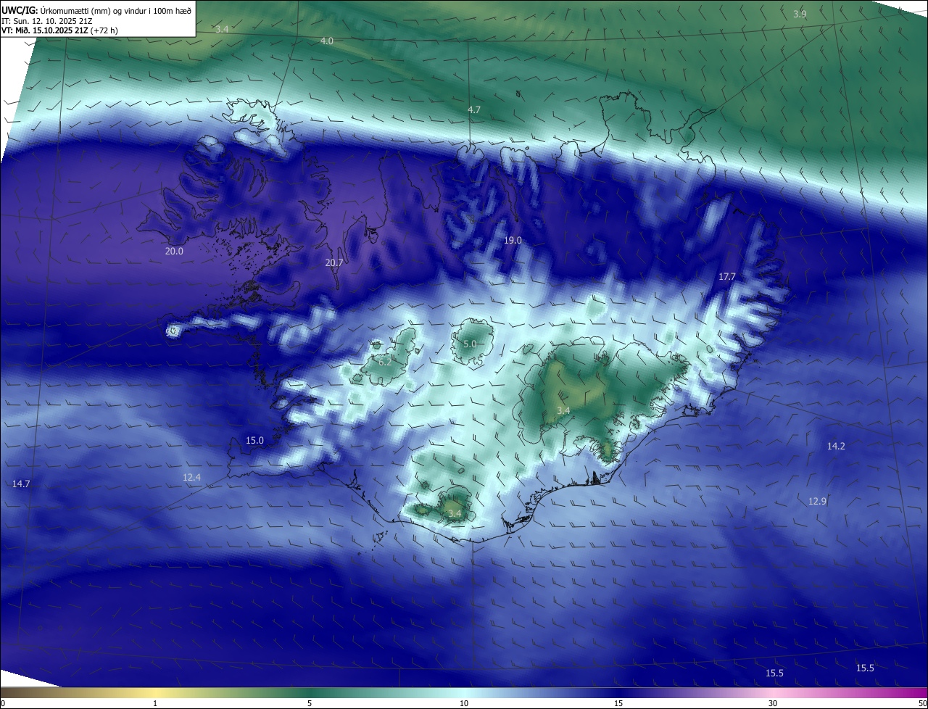Click the legend tick label 10 on the color scale
The height and width of the screenshot is (709, 928).
(x=464, y=703)
